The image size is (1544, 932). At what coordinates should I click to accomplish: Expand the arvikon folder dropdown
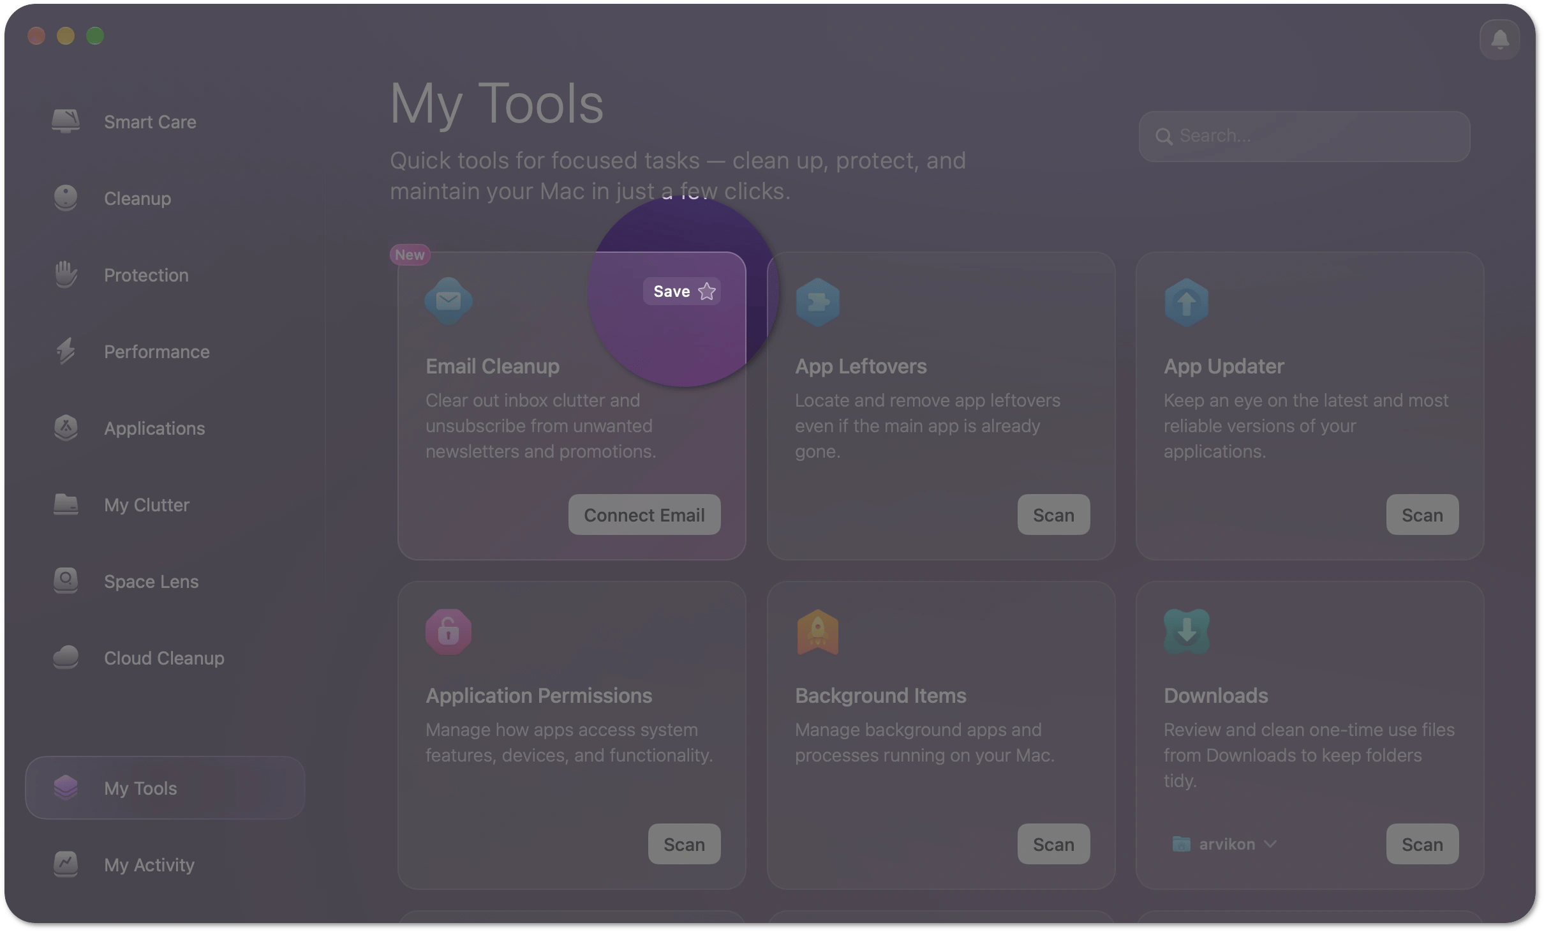(1225, 844)
